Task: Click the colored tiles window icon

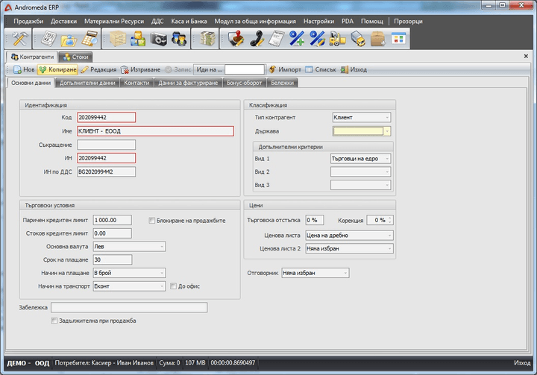Action: (398, 38)
